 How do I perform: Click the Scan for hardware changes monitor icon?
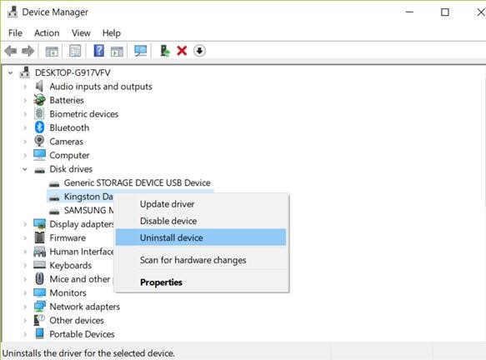140,51
